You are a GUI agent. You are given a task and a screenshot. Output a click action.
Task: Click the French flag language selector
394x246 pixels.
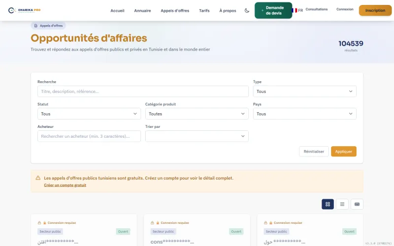[297, 10]
